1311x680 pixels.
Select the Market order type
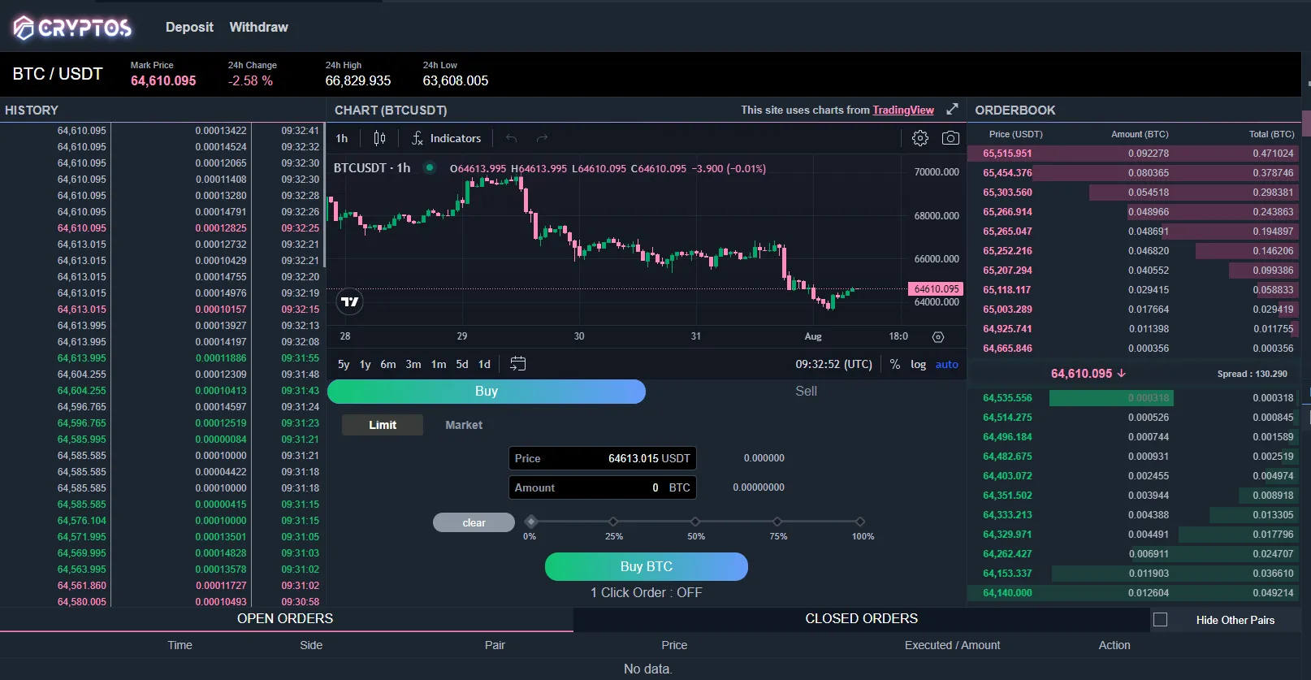click(464, 425)
